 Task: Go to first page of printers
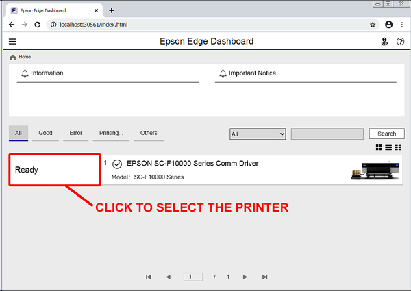pyautogui.click(x=149, y=277)
